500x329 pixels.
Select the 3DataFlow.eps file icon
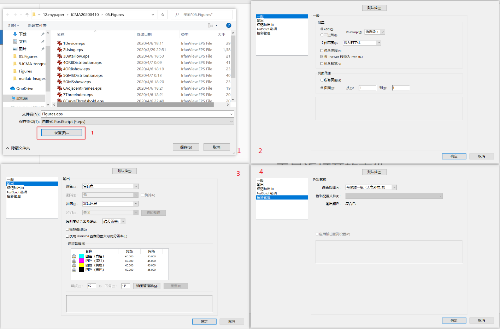[x=60, y=56]
